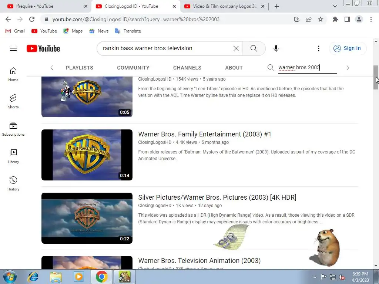This screenshot has height=284, width=379.
Task: Share this page via address bar icon
Action: pyautogui.click(x=309, y=19)
